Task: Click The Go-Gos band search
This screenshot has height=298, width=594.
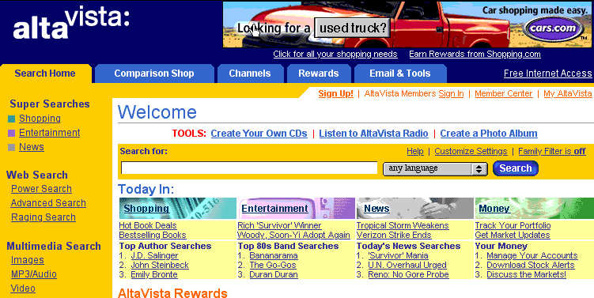Action: (273, 265)
